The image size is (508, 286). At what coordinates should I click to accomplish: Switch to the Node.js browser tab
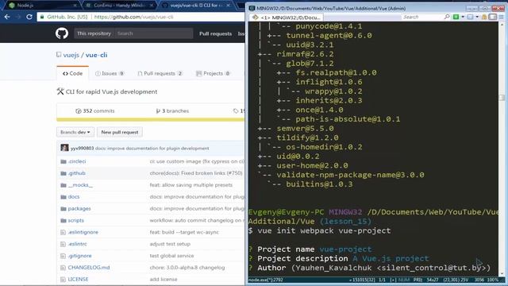[x=42, y=6]
